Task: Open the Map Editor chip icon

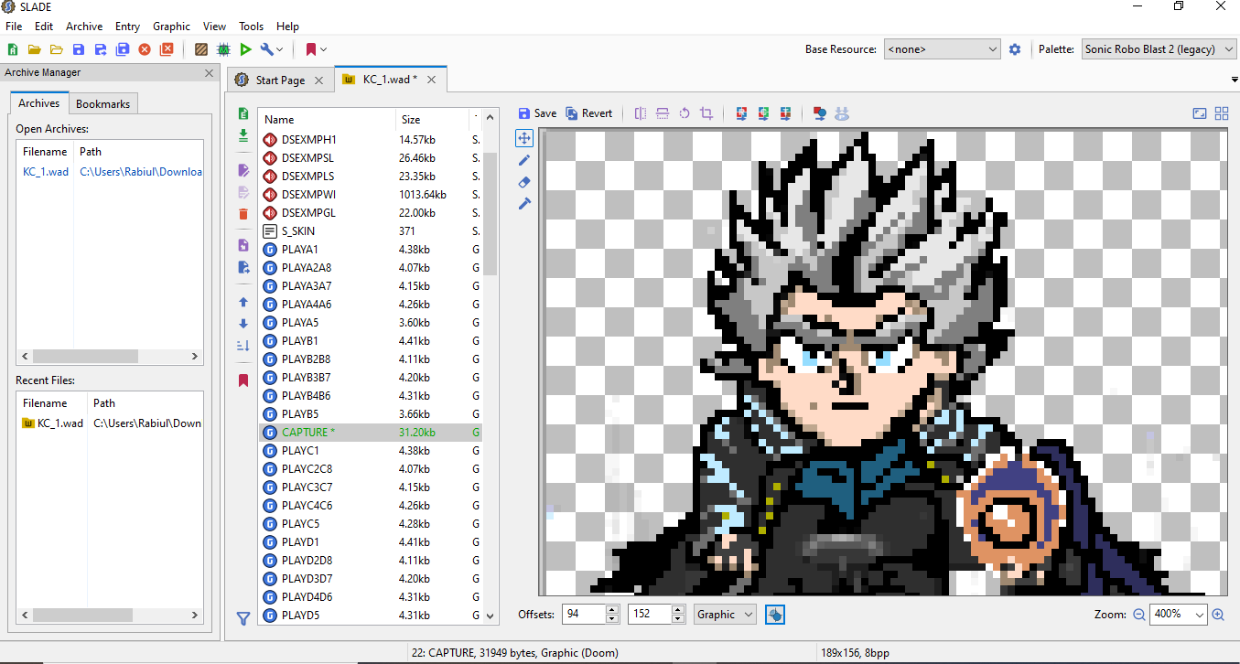Action: [x=222, y=49]
